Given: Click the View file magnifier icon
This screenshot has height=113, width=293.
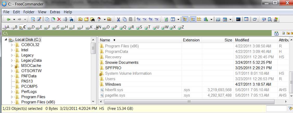Looking at the screenshot, I should pos(33,19).
